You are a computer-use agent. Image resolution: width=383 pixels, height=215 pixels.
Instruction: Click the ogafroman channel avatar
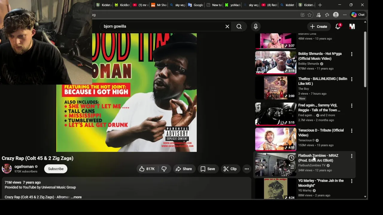7,169
